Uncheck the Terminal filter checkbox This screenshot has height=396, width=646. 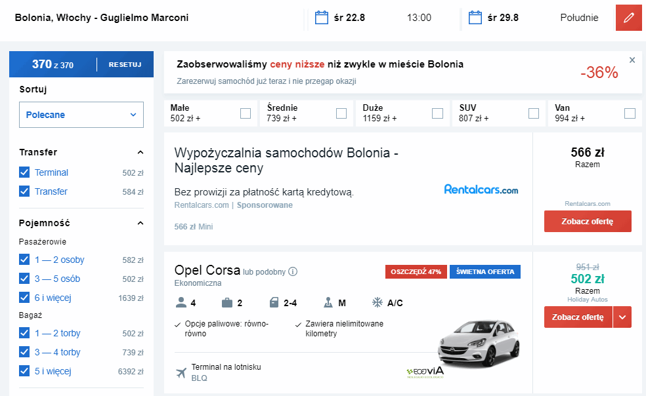click(x=24, y=172)
